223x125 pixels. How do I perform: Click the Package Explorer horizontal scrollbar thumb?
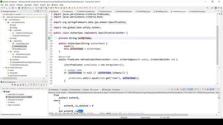[x=10, y=78]
